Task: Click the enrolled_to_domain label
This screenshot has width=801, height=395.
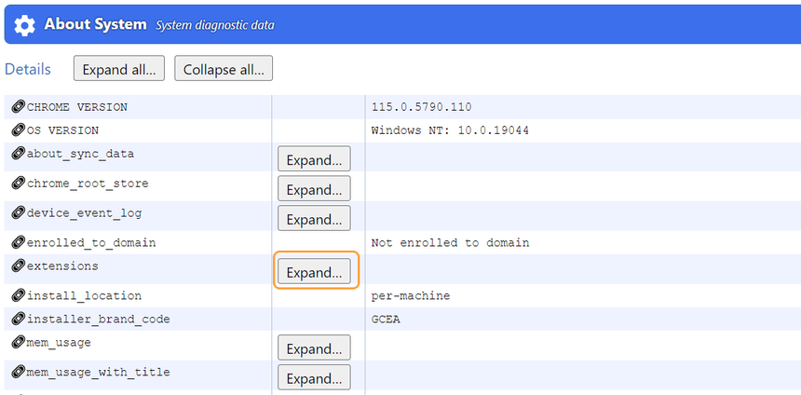Action: click(91, 243)
